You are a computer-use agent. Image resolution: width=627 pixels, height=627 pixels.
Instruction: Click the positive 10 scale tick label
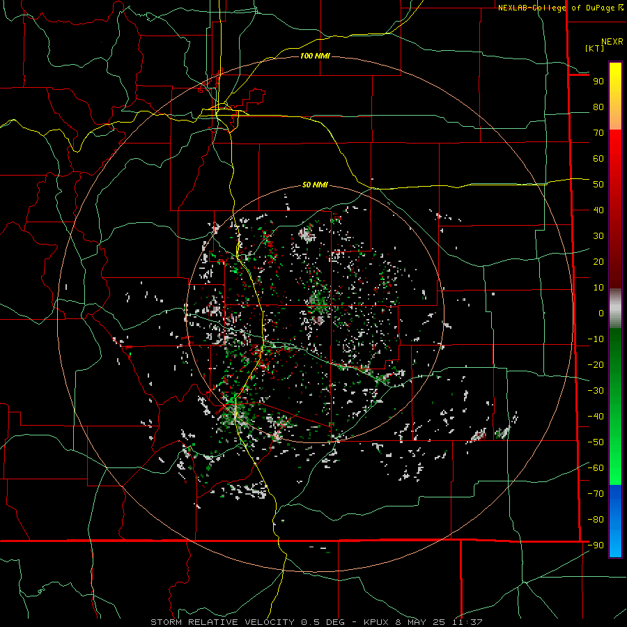click(598, 288)
